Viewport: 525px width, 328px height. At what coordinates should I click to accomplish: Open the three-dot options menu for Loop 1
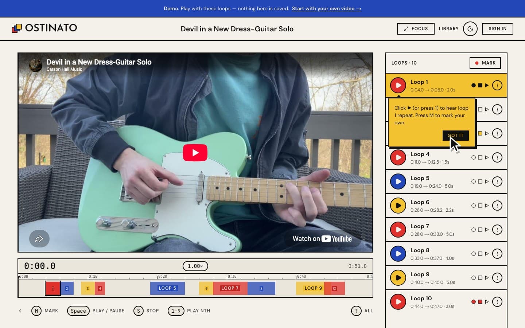tap(497, 85)
